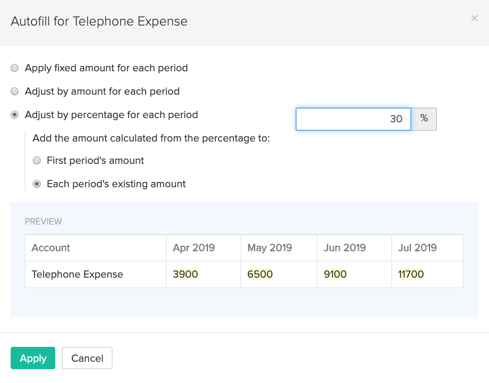Close the Autofill dialog with X
489x383 pixels.
[x=474, y=19]
